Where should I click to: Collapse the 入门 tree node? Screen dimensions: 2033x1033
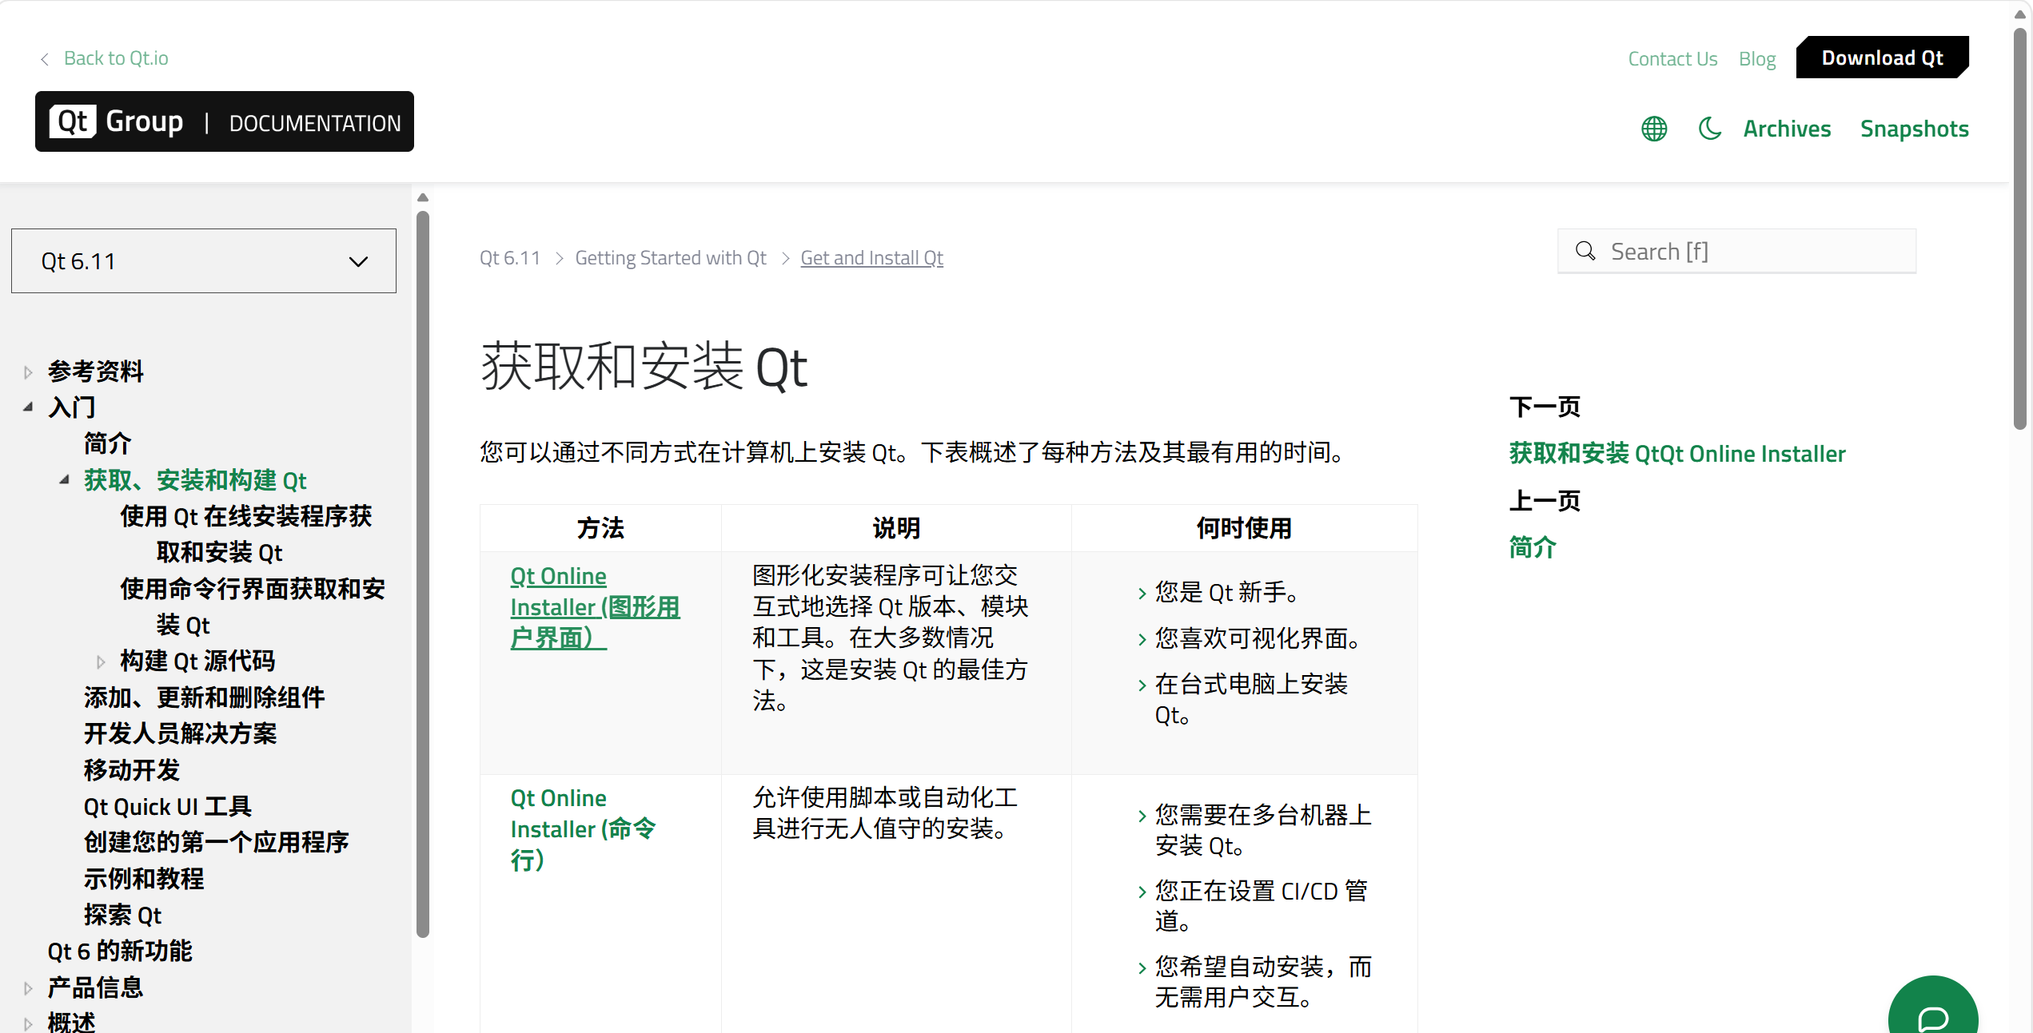point(28,407)
